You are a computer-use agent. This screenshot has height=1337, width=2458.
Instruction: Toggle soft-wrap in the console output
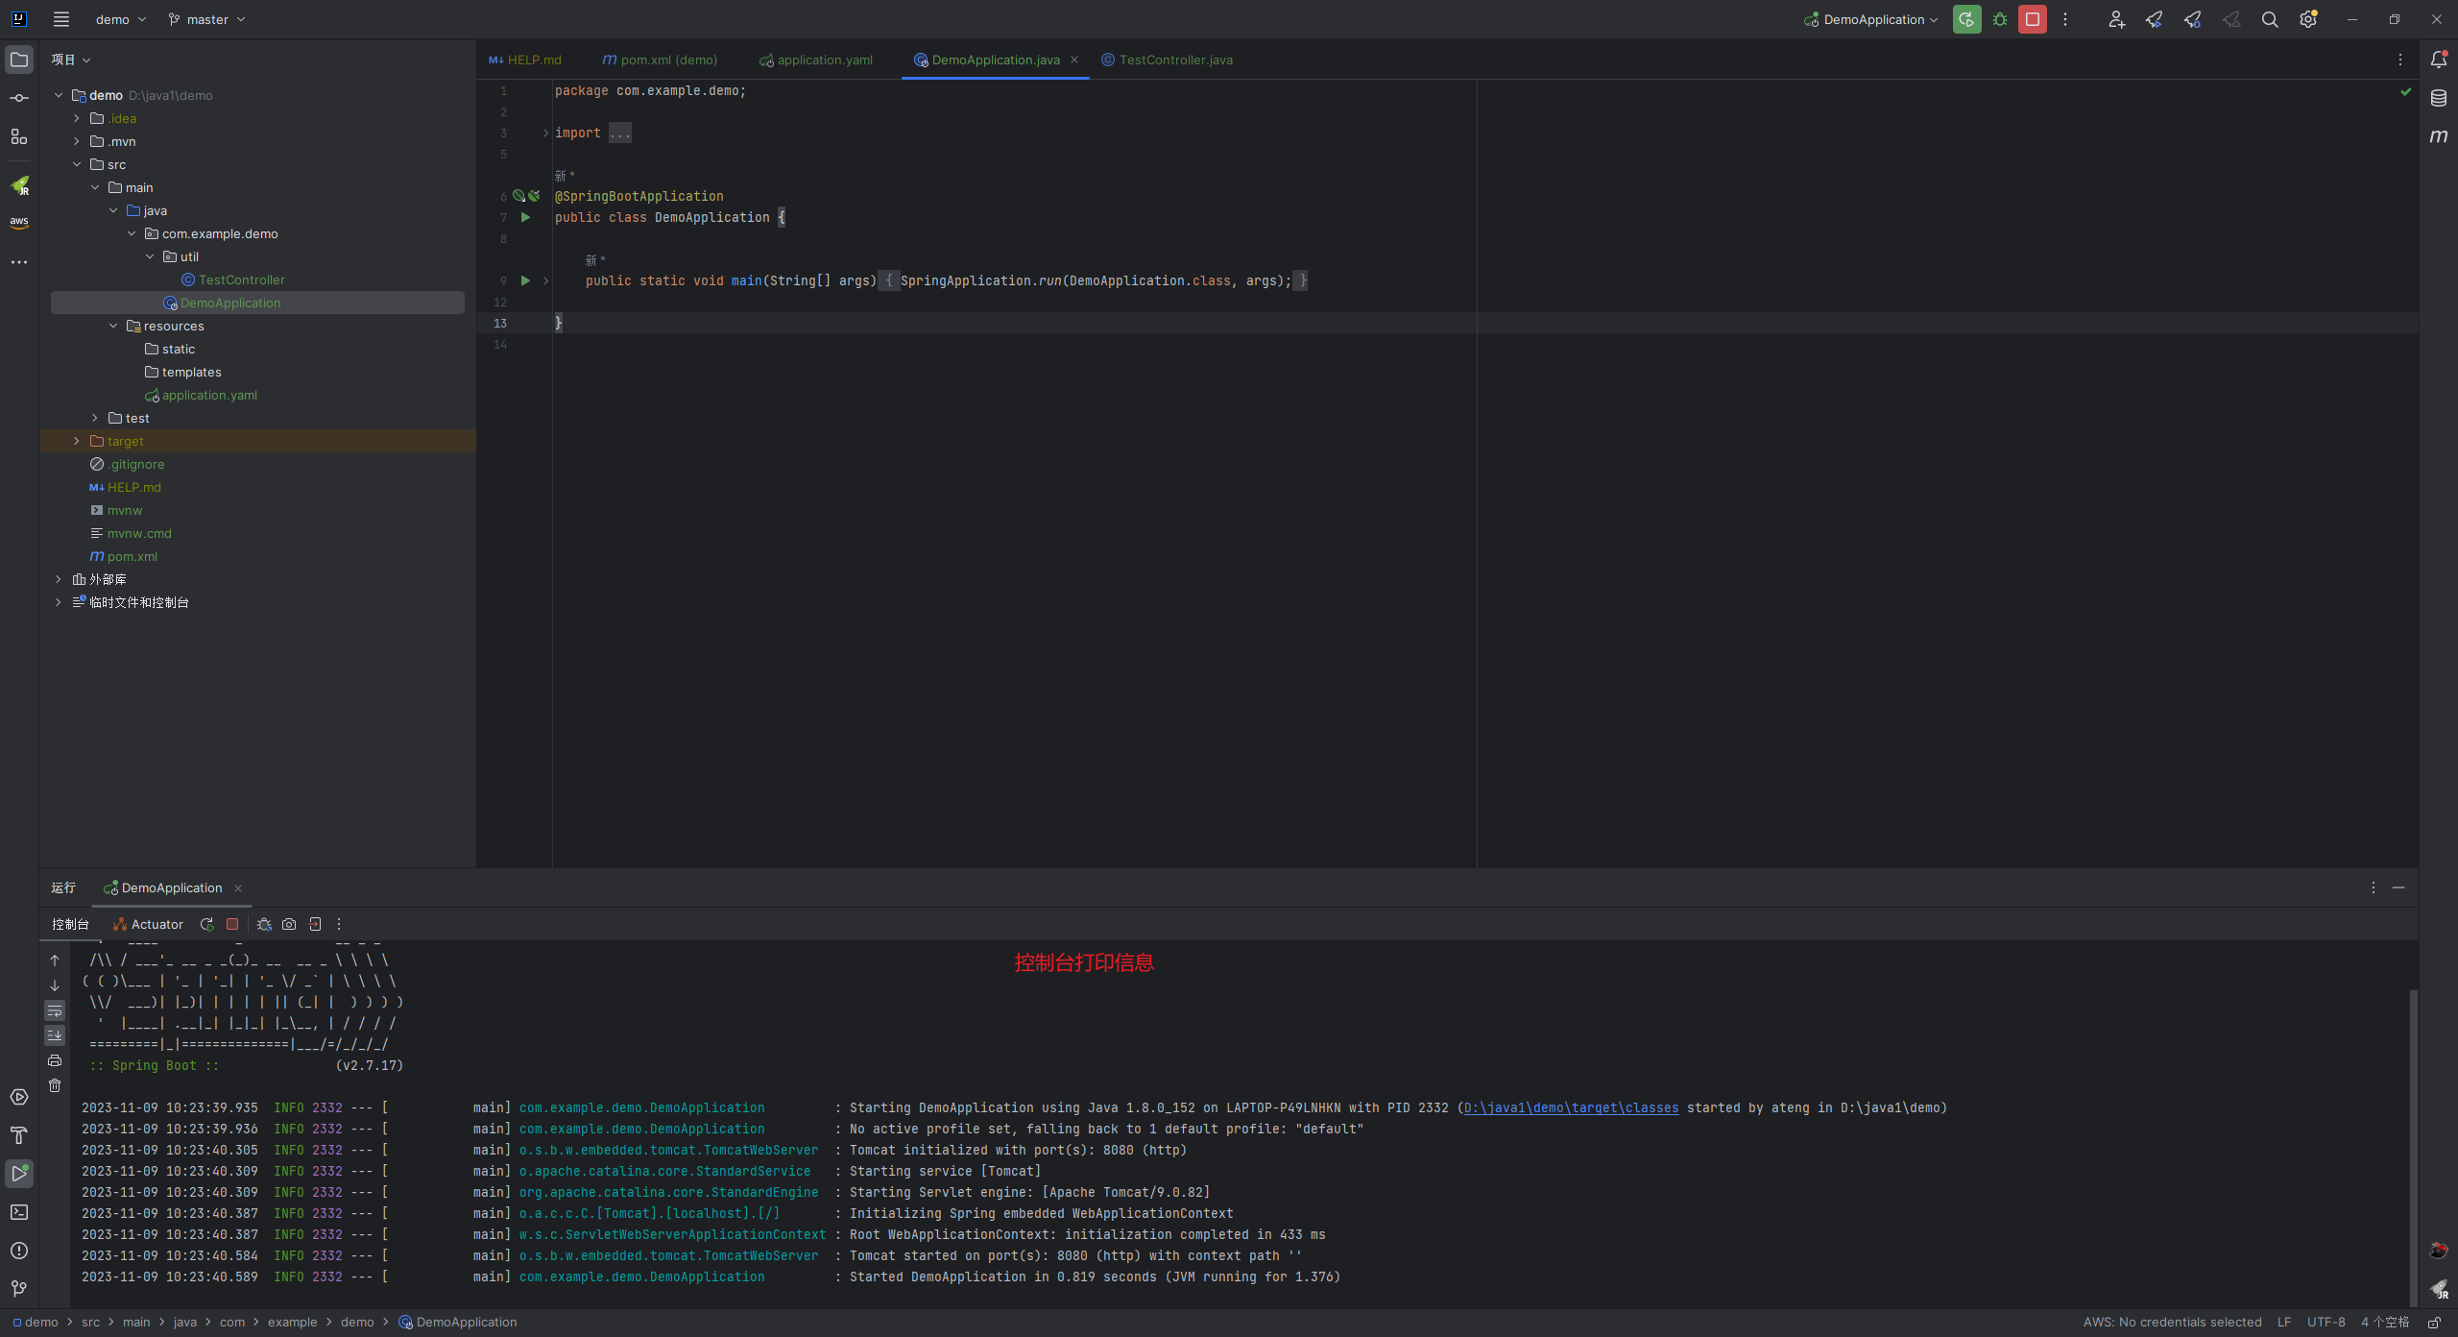tap(55, 1010)
